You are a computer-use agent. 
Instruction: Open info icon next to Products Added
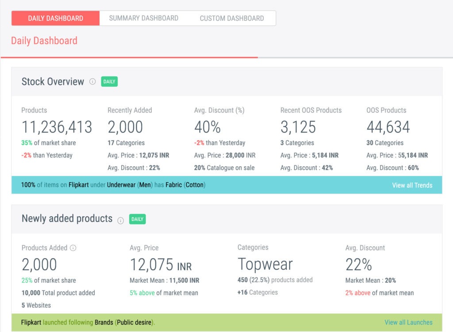(x=73, y=248)
